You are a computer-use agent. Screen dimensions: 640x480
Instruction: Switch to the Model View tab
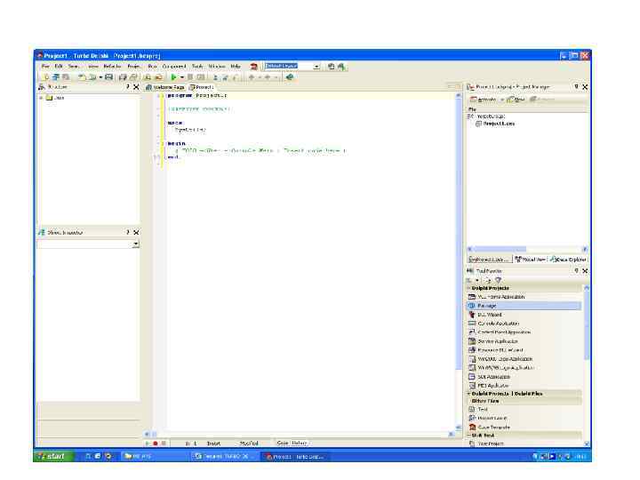tap(530, 260)
